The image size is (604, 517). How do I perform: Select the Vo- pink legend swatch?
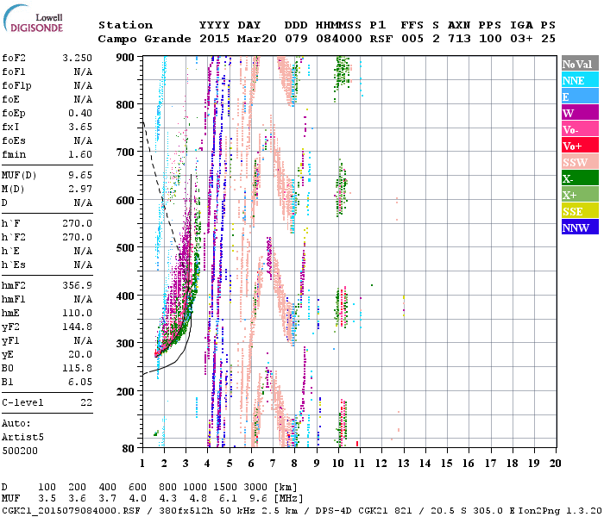click(x=580, y=129)
